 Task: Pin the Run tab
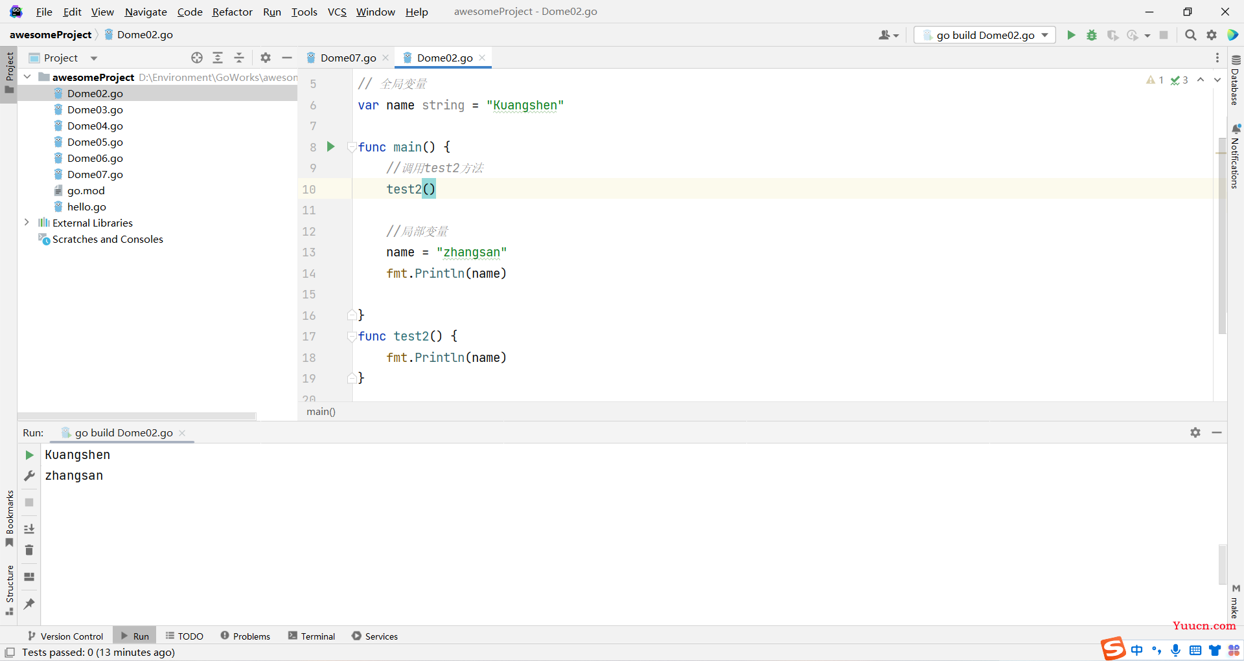click(x=29, y=603)
